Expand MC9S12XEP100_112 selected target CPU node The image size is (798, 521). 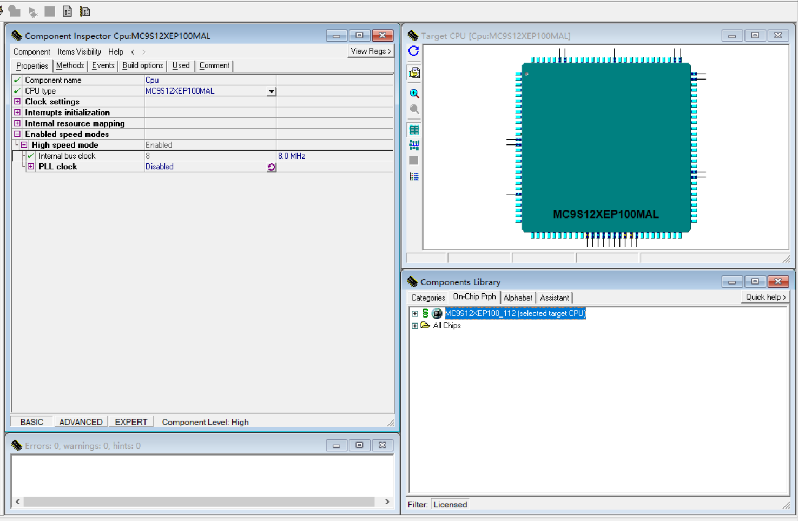click(415, 314)
